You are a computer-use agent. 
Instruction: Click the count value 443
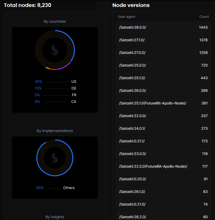(204, 78)
